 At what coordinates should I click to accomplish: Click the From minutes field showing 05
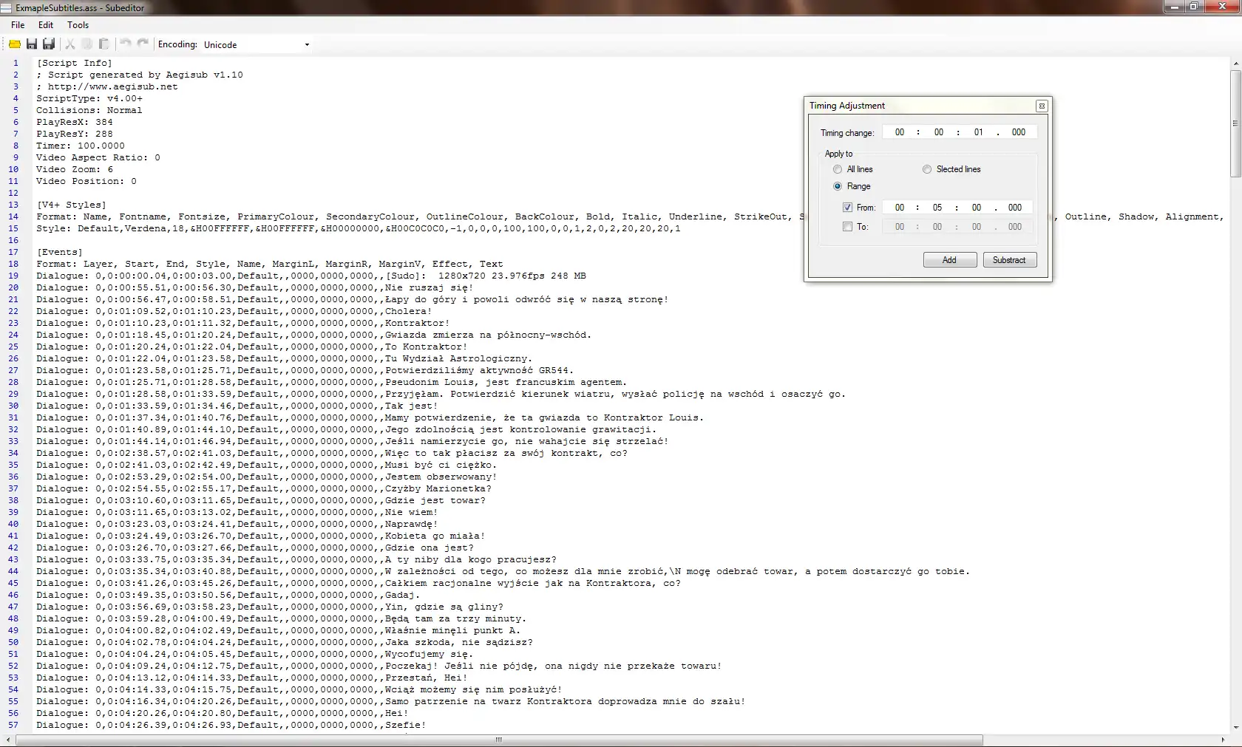(x=937, y=208)
